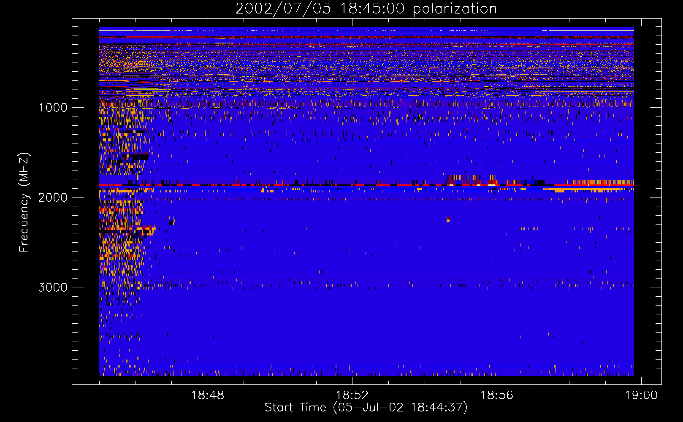The width and height of the screenshot is (683, 422).
Task: Click the 1000 frequency tick label
Action: [53, 108]
